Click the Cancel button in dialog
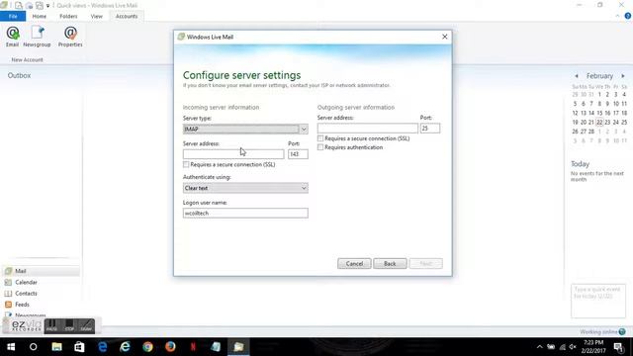 point(354,264)
